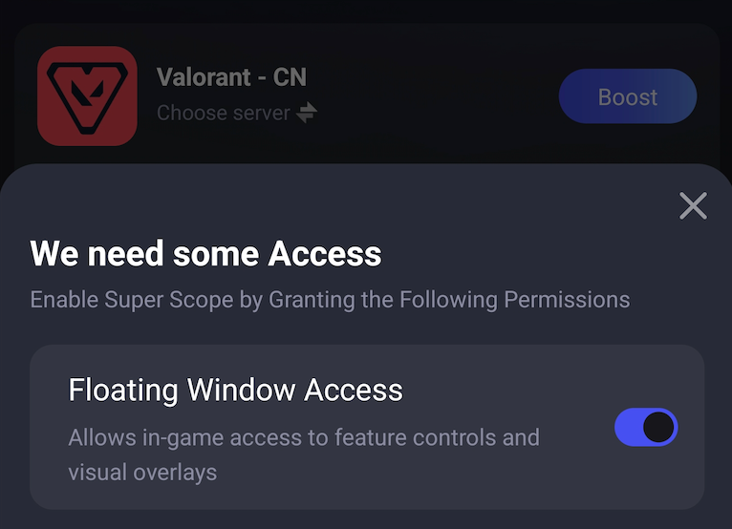Click the 'Granting the Following Permissions' text

pyautogui.click(x=449, y=300)
